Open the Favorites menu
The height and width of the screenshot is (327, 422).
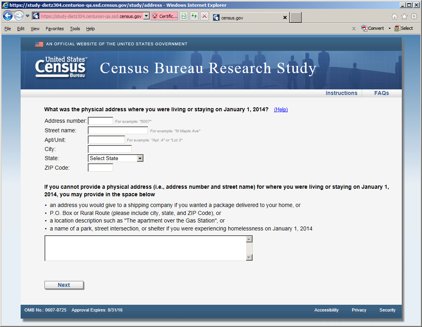tap(54, 29)
